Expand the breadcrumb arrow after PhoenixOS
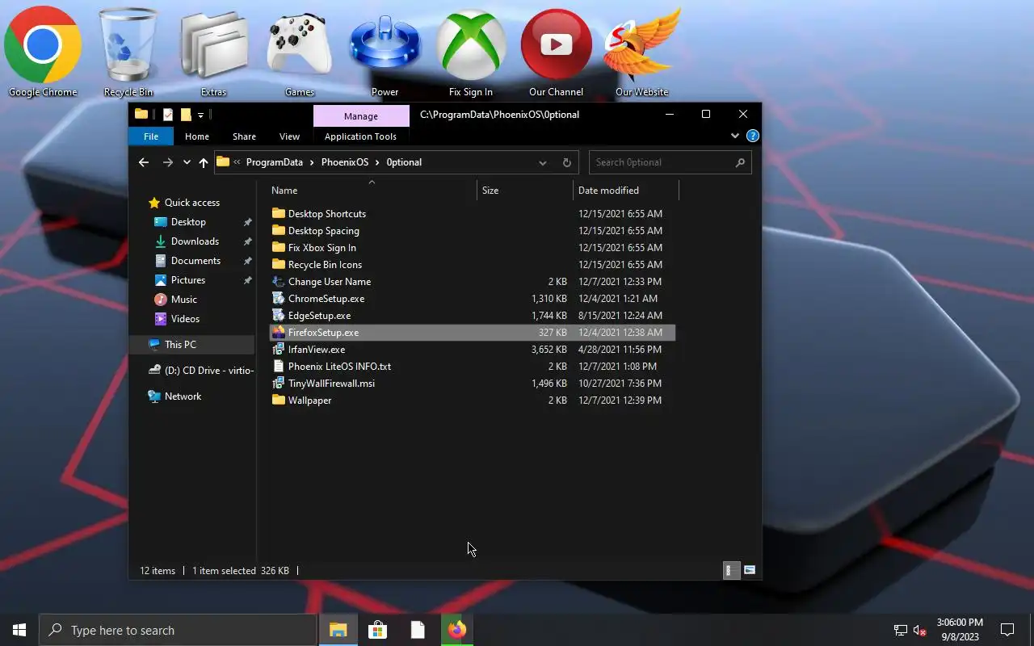The height and width of the screenshot is (646, 1034). point(377,162)
